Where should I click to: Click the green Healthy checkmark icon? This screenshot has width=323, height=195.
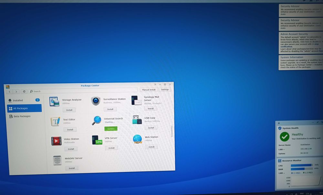[285, 136]
